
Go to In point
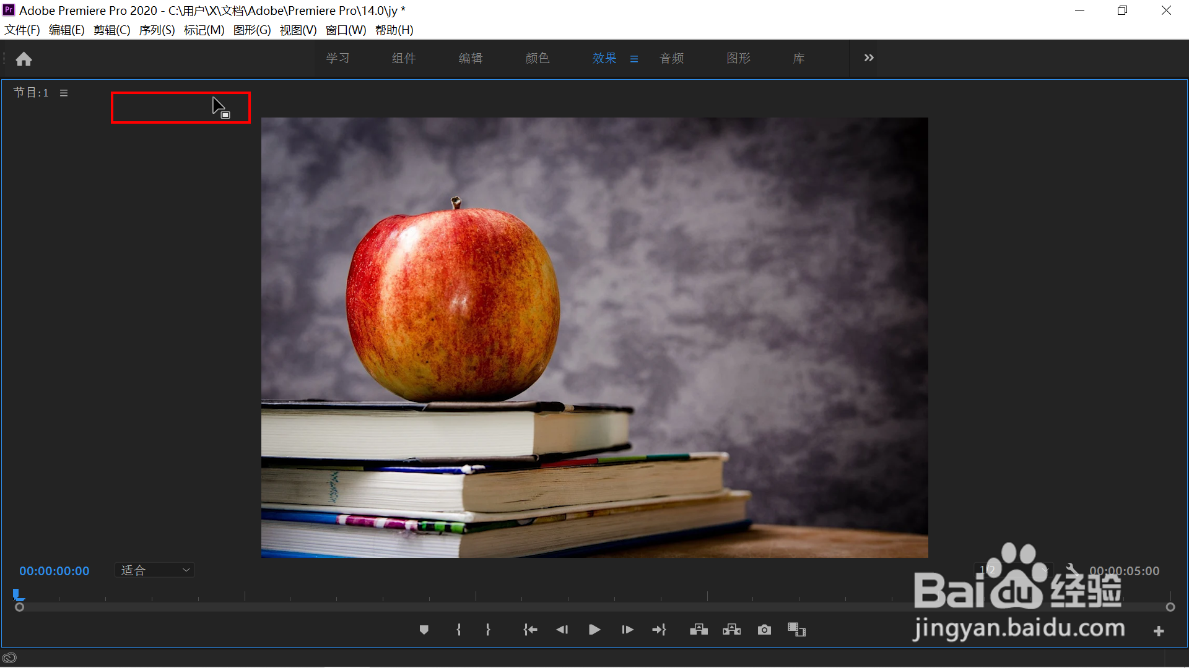(530, 630)
